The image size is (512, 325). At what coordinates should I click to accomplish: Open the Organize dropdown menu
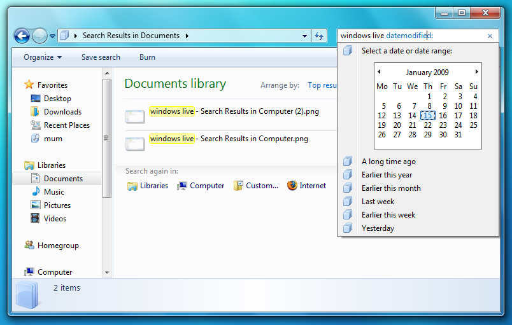pos(43,57)
